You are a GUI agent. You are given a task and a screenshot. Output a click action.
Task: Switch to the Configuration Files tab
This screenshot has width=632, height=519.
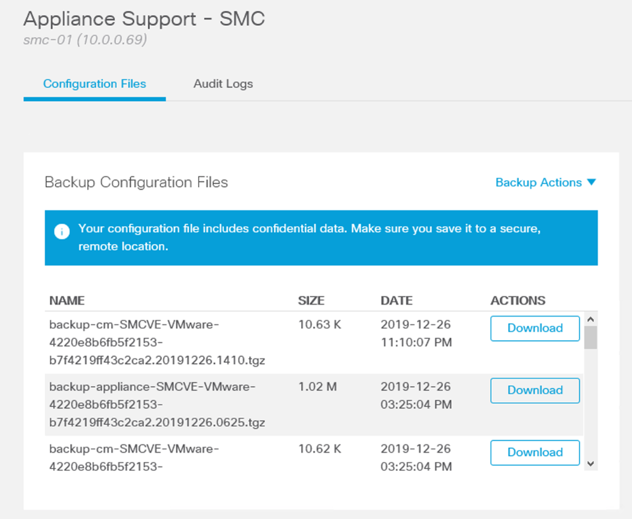pos(94,83)
